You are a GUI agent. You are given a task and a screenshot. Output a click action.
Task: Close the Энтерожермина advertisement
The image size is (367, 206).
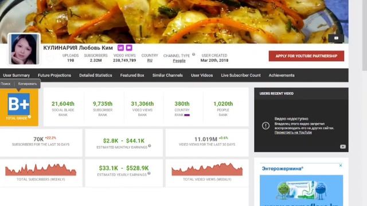341,165
